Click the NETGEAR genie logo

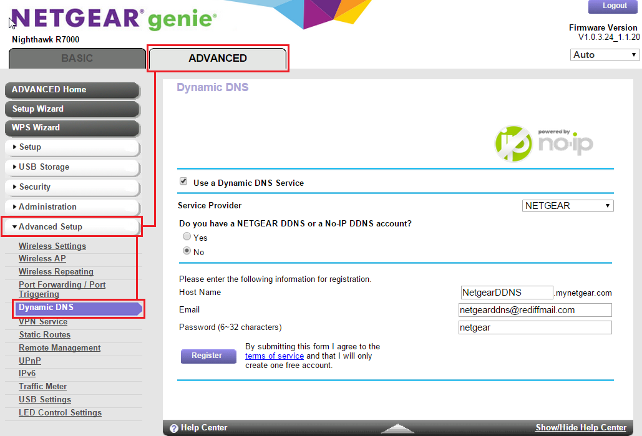pyautogui.click(x=114, y=19)
